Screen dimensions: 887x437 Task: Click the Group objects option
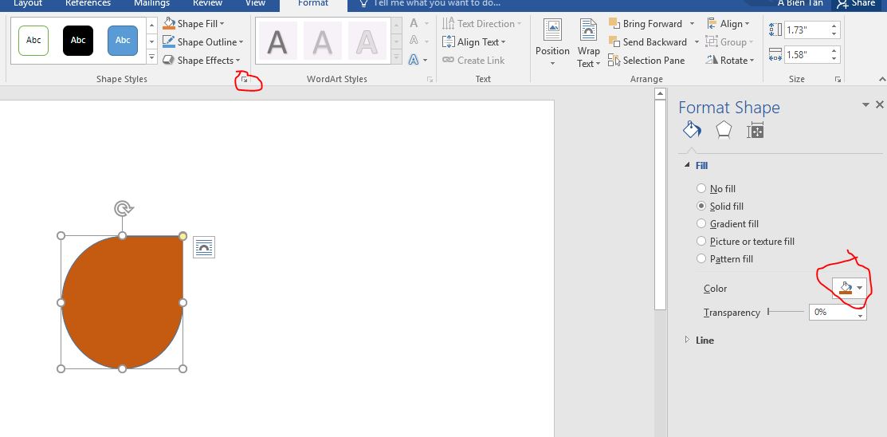[x=730, y=42]
